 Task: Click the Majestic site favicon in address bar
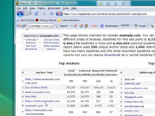pos(59,14)
